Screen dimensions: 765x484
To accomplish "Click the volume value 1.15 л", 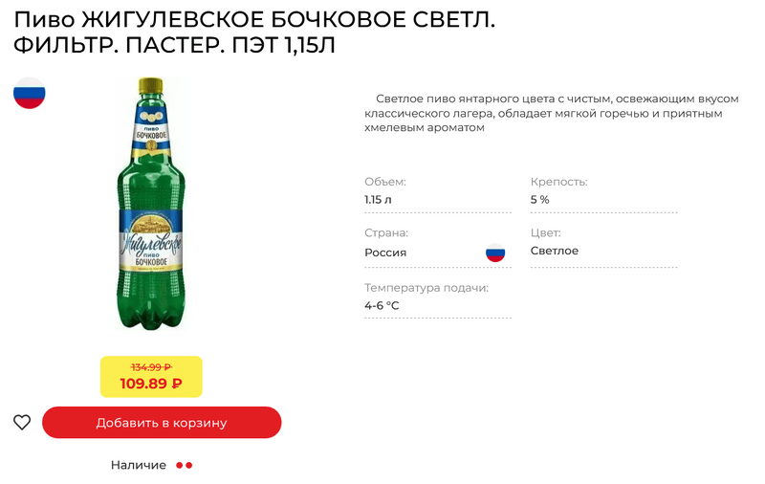I will point(378,200).
